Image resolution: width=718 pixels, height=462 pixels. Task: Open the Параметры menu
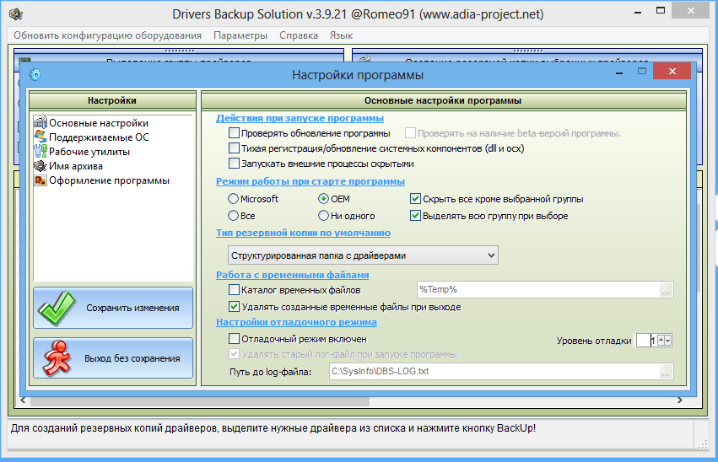(240, 35)
